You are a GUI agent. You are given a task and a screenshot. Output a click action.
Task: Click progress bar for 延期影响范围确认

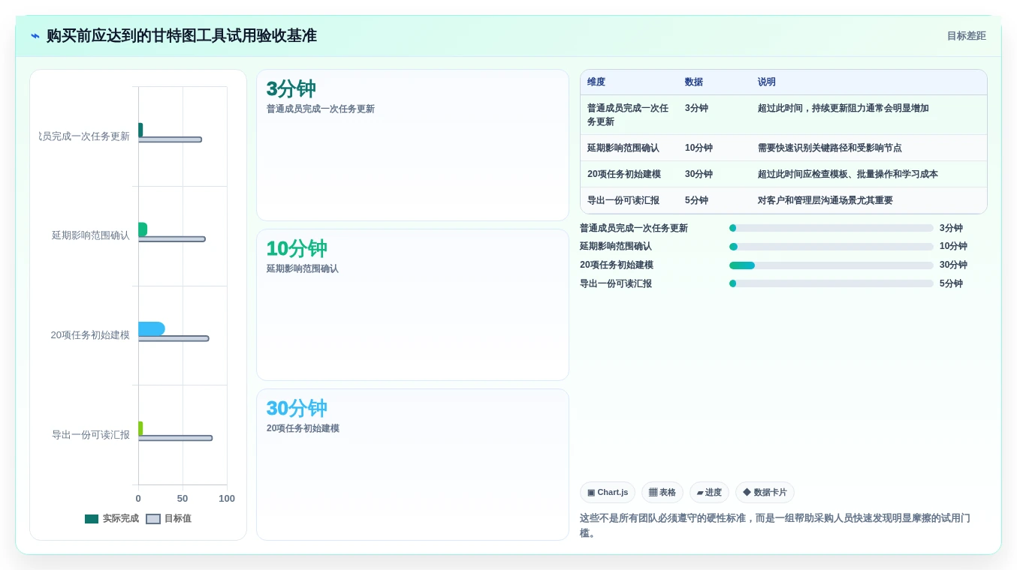click(831, 247)
